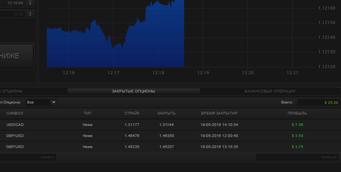Select the partially visible open options tab

(11, 91)
